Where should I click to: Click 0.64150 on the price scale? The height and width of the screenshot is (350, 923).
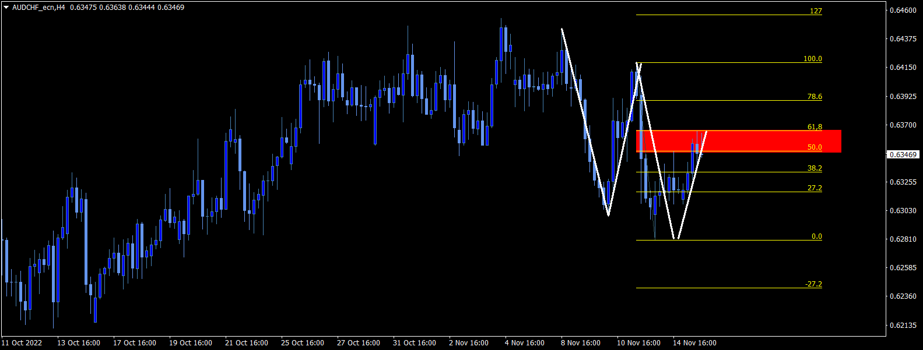click(903, 68)
